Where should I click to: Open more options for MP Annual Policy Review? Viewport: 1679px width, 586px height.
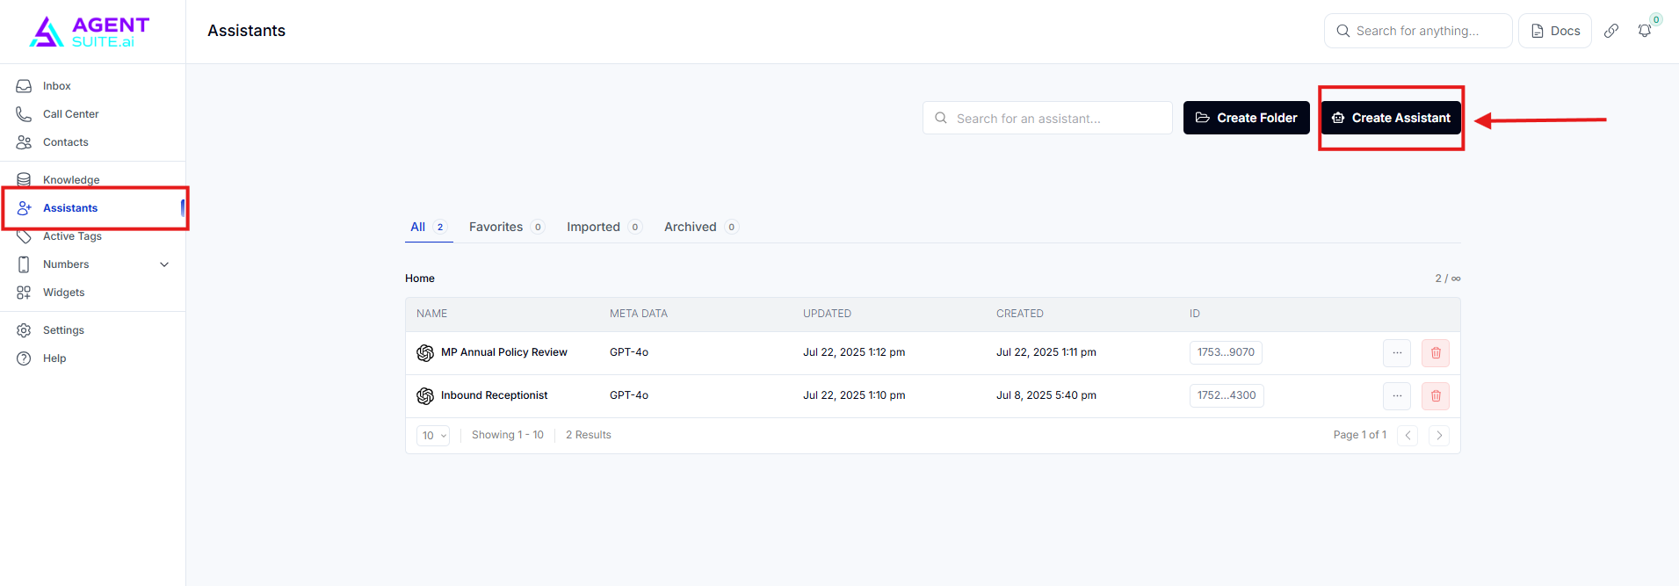[x=1396, y=353]
